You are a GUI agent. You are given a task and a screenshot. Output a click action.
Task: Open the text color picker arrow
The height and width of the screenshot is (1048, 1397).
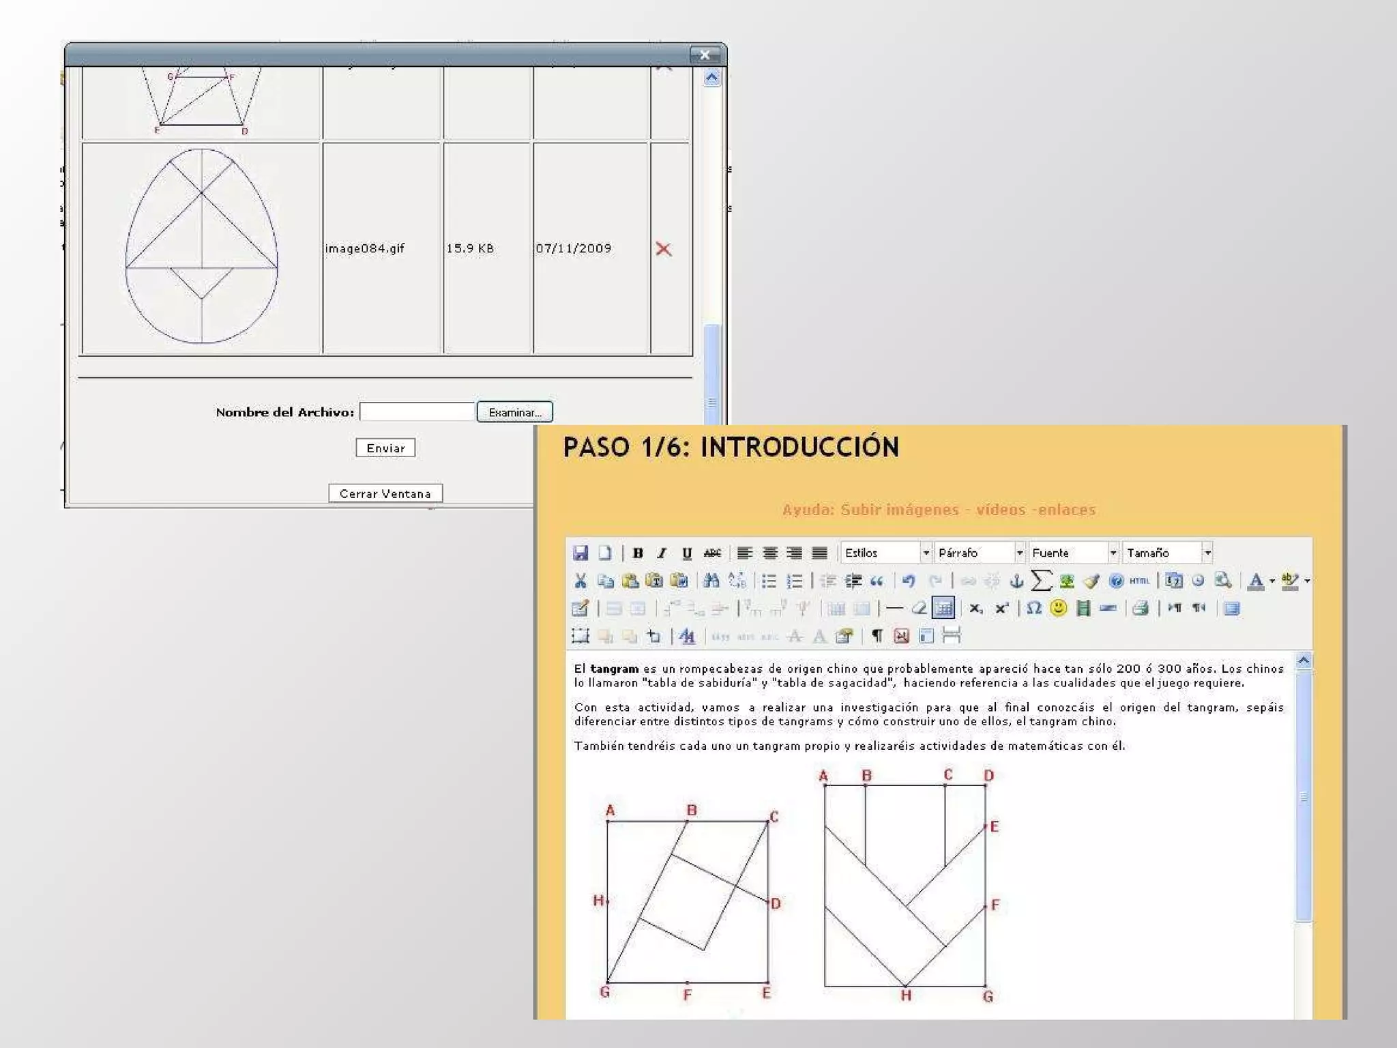click(1272, 581)
